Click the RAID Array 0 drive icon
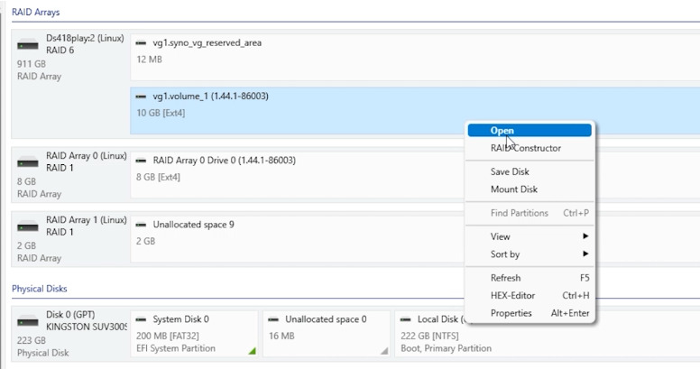 click(28, 162)
